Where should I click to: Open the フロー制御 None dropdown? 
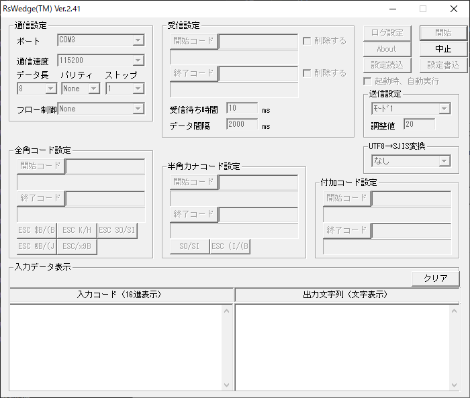[x=101, y=109]
